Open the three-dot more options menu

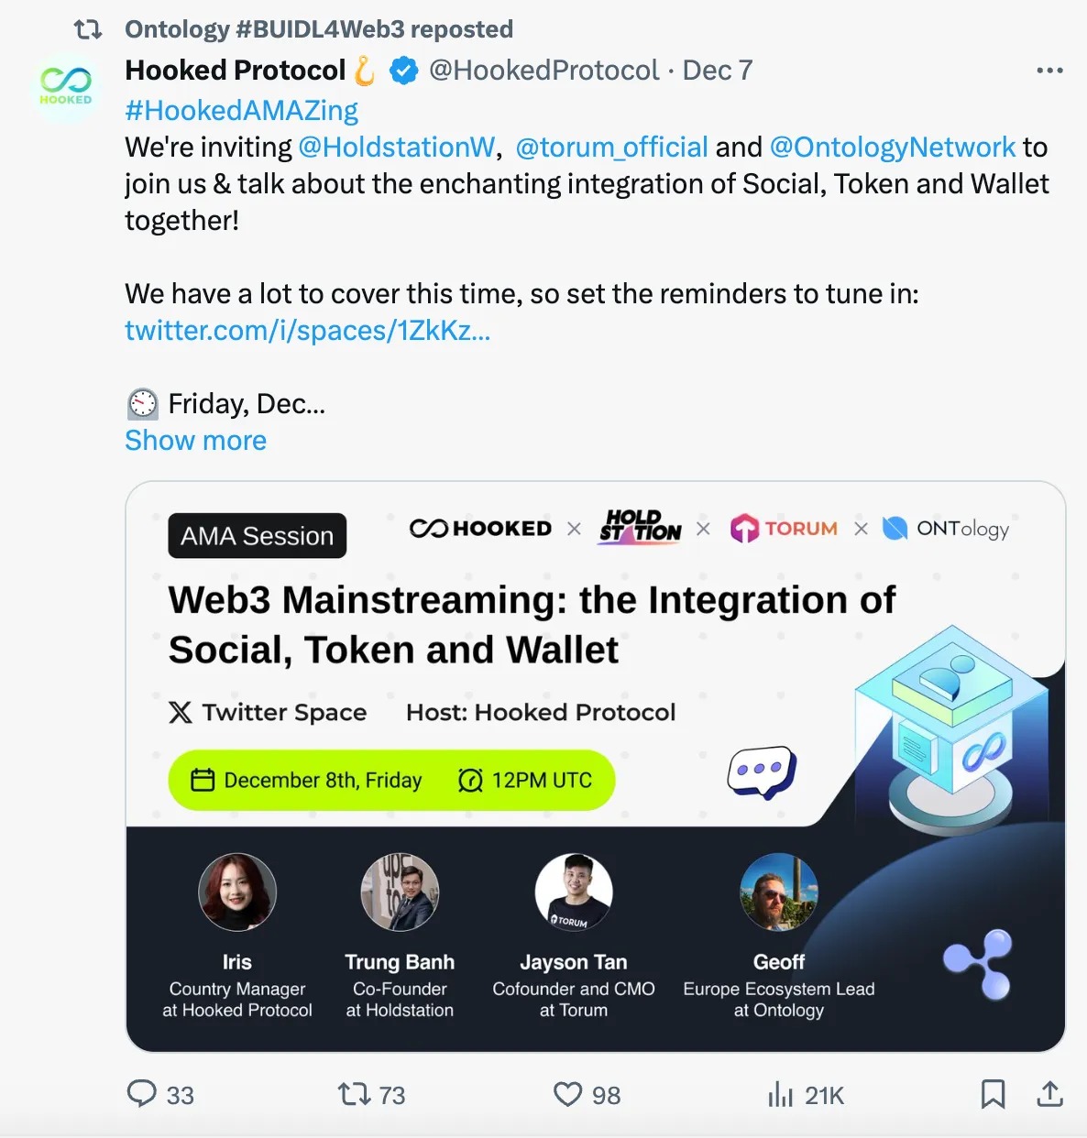tap(1049, 71)
